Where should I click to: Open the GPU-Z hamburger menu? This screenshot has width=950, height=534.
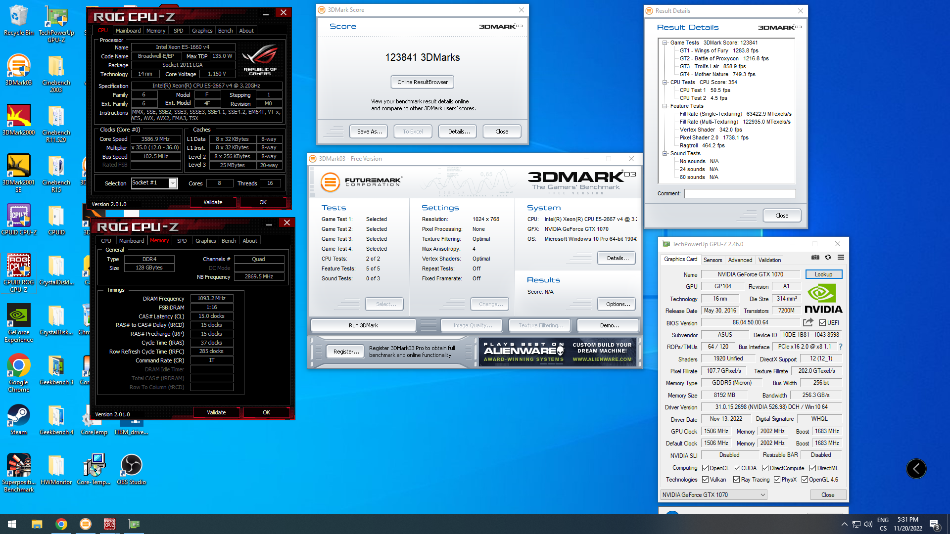click(841, 257)
